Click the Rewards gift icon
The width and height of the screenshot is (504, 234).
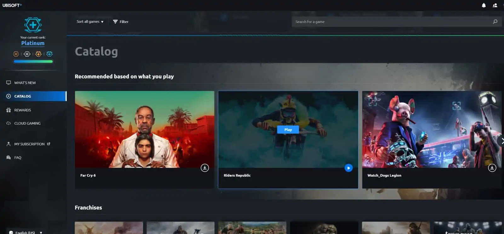9,110
